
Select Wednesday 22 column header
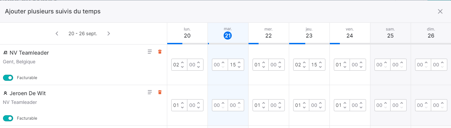[x=269, y=33]
